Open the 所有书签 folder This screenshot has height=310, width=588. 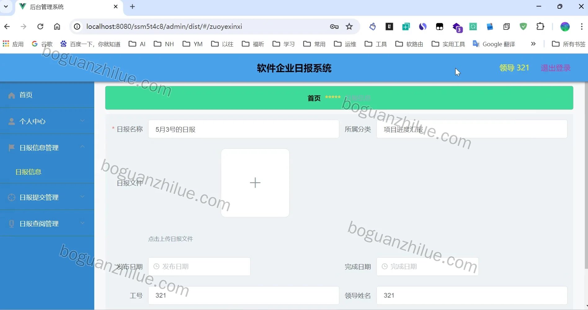[569, 44]
